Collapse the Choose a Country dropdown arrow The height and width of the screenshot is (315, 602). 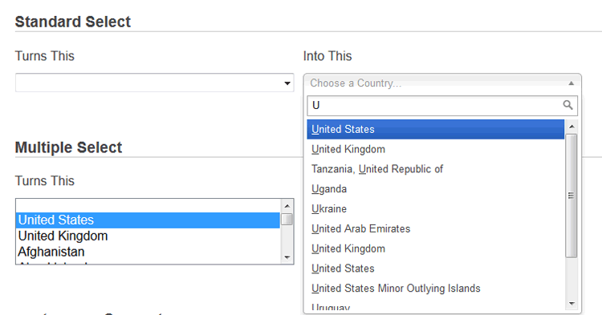click(571, 83)
